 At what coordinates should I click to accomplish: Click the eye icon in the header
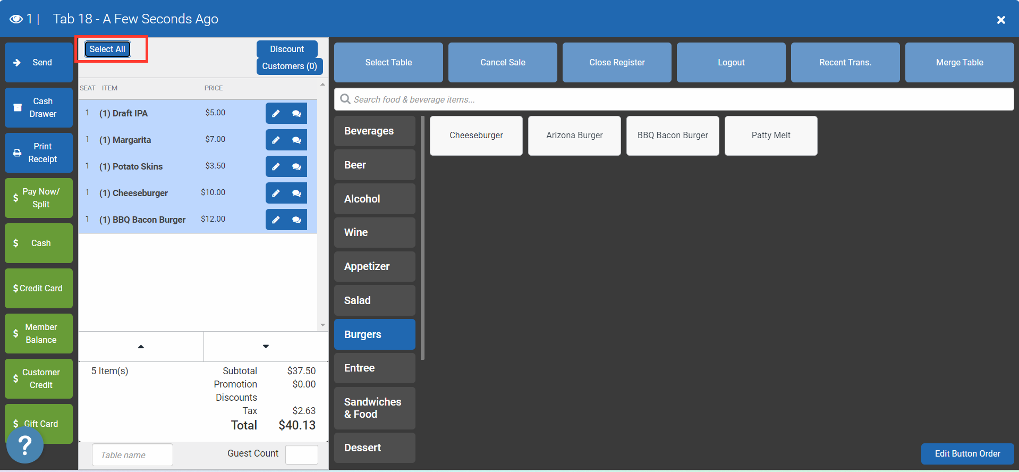click(16, 19)
